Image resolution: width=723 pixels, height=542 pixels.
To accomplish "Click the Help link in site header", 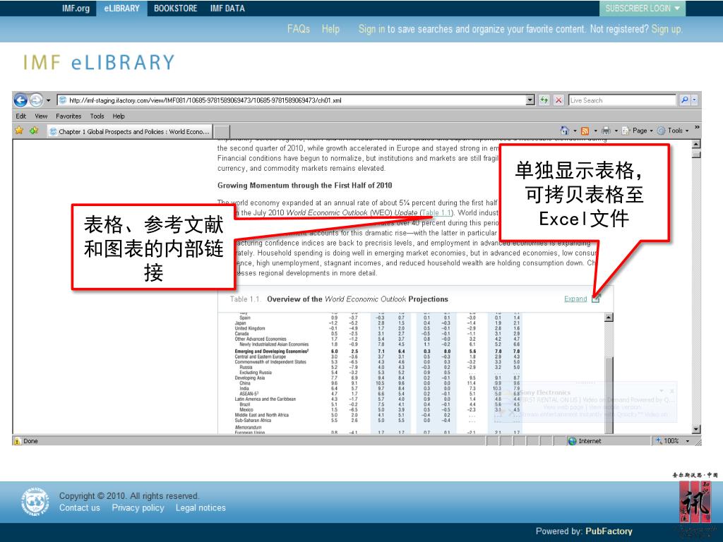I will point(330,29).
